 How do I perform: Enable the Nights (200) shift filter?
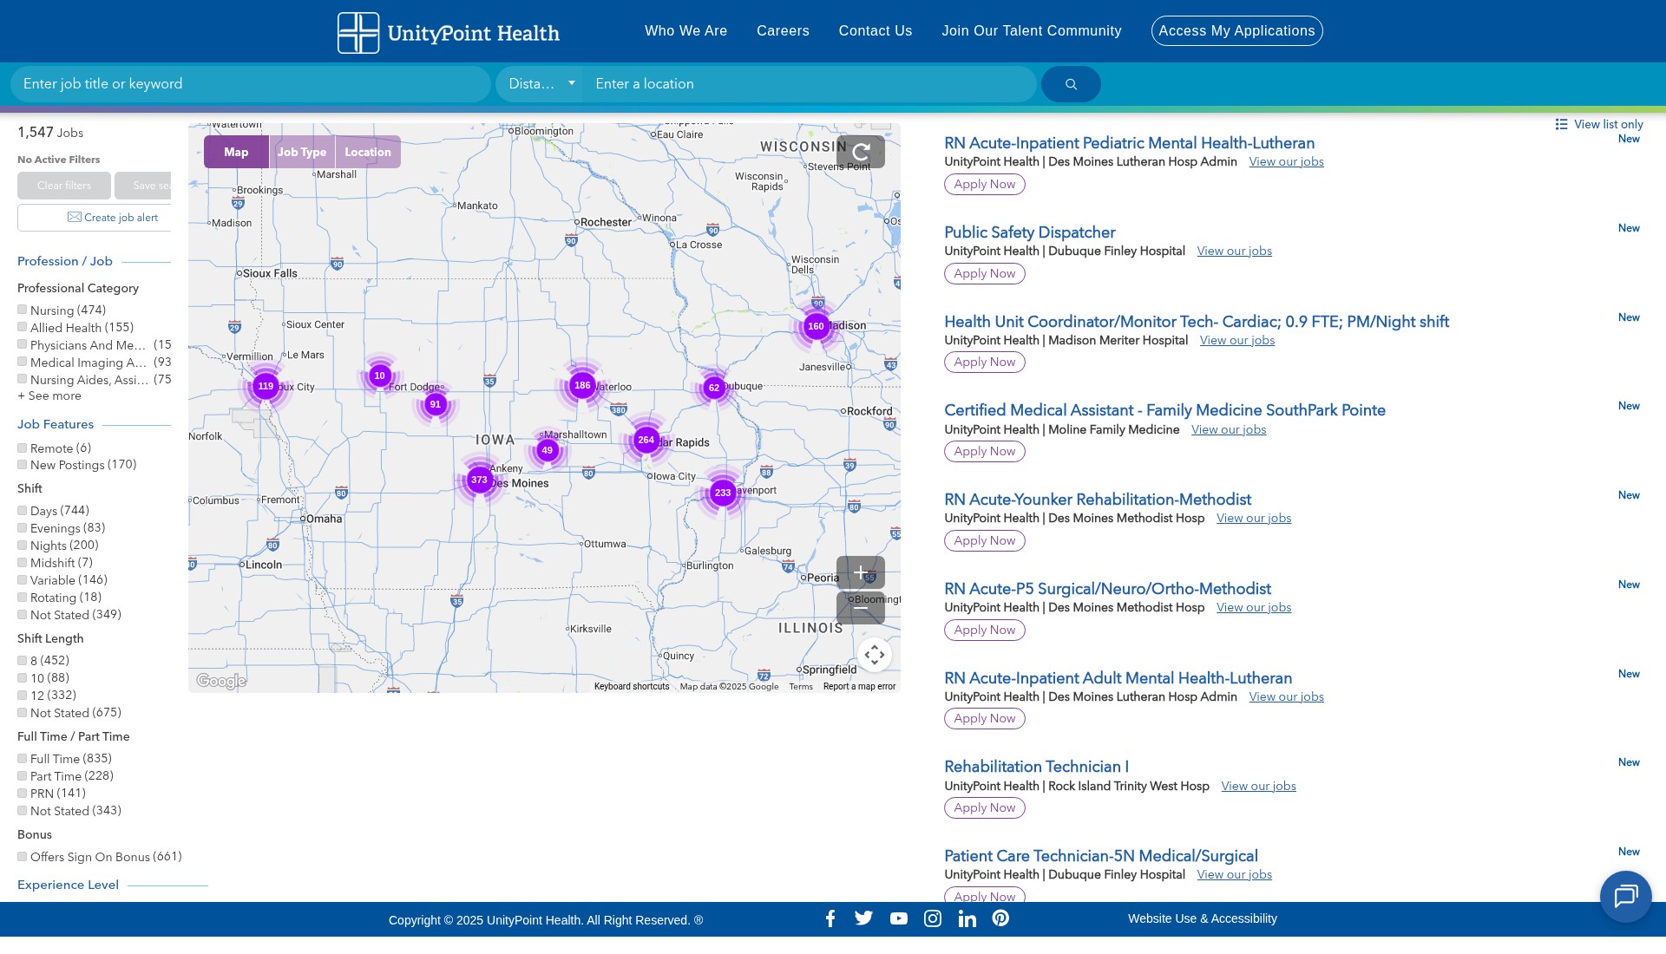23,546
